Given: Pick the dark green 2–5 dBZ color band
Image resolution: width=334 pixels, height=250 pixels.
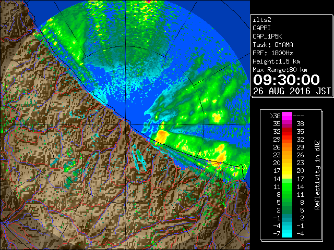Looking at the screenshot, I should 287,210.
